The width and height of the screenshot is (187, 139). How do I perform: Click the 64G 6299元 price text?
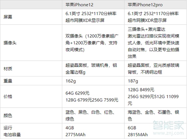[77, 93]
